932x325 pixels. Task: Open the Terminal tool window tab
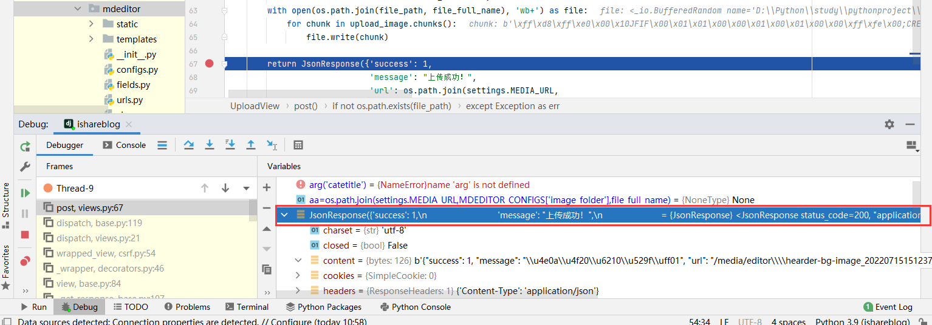point(247,307)
